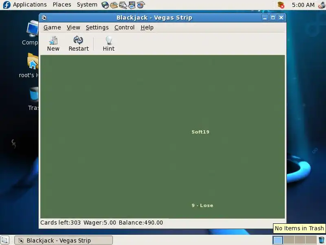The height and width of the screenshot is (245, 326).
Task: Click the top panel drag handle beside updater icon
Action: point(273,5)
